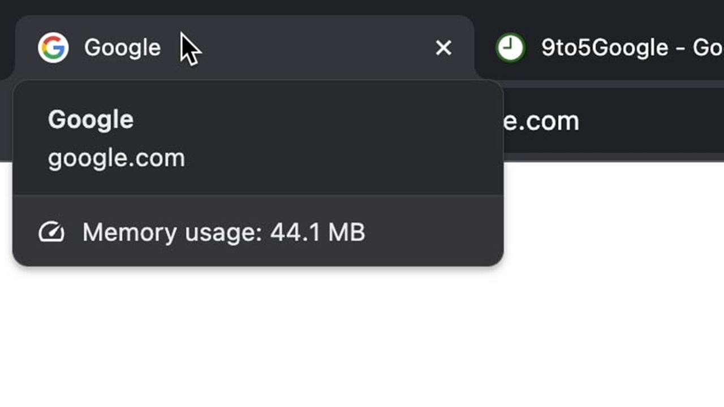
Task: Click the colorful favicon in the active tab
Action: (x=53, y=47)
